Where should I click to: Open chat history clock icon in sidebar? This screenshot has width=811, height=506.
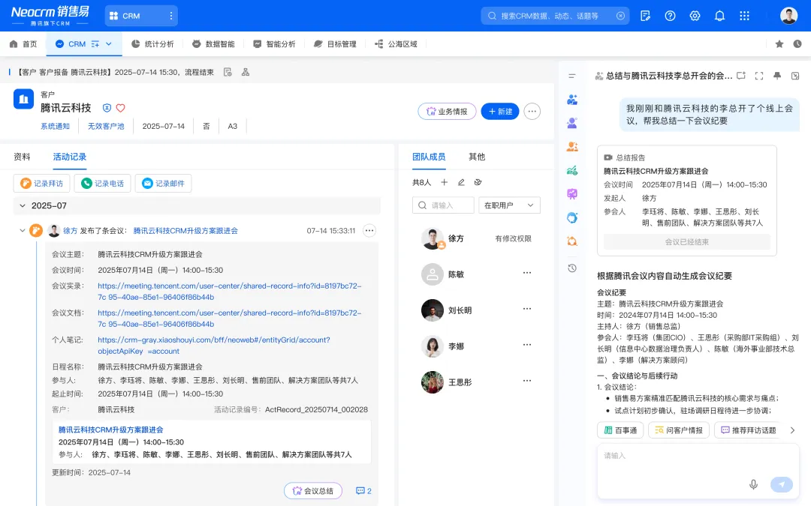(x=572, y=268)
